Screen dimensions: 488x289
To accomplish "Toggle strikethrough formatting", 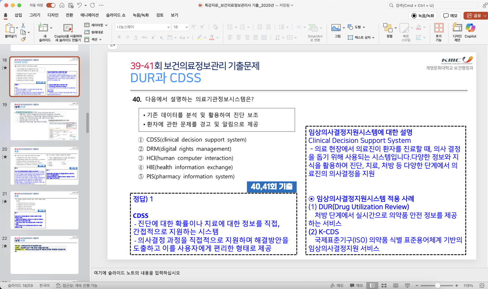I will pyautogui.click(x=144, y=37).
